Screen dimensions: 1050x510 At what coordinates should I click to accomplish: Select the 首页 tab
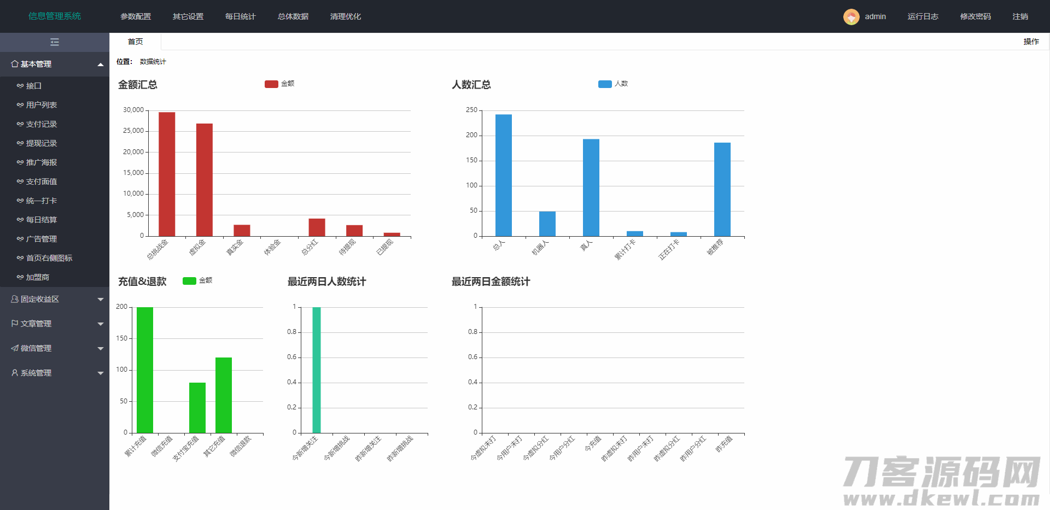[135, 42]
